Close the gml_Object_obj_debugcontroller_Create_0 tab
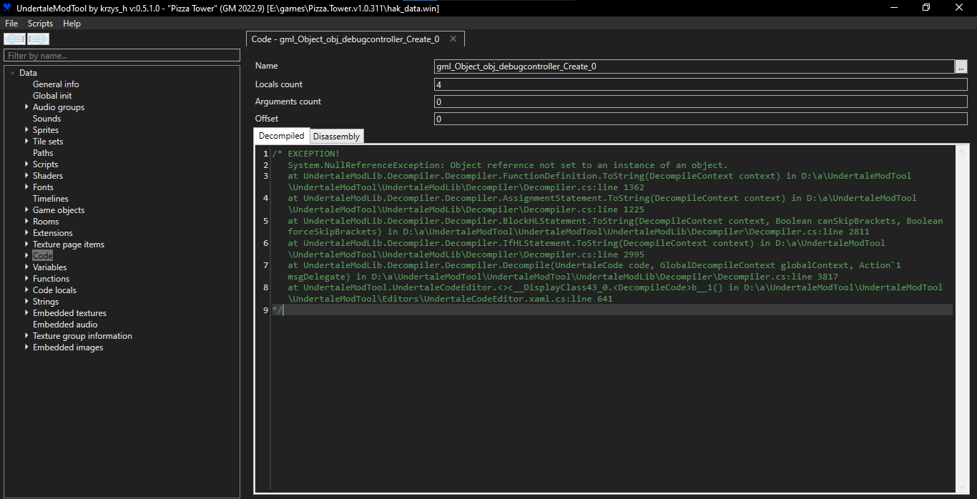 [x=453, y=39]
